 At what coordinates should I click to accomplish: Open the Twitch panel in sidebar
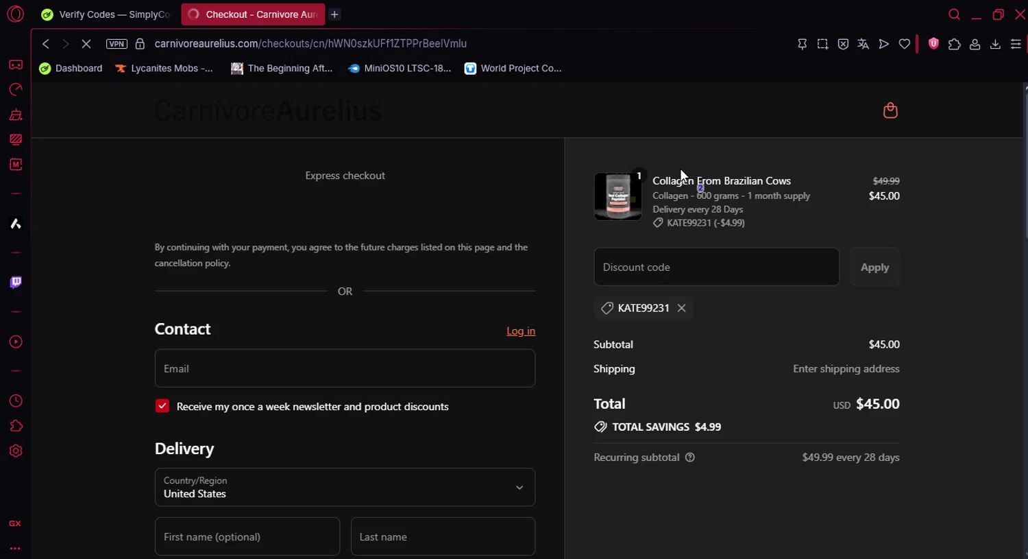coord(16,283)
